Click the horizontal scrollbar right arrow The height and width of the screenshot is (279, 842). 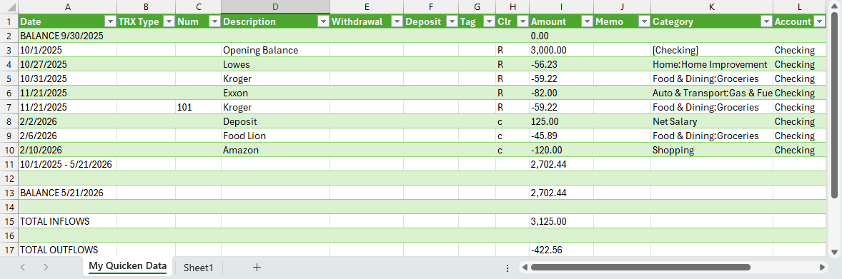pyautogui.click(x=822, y=267)
